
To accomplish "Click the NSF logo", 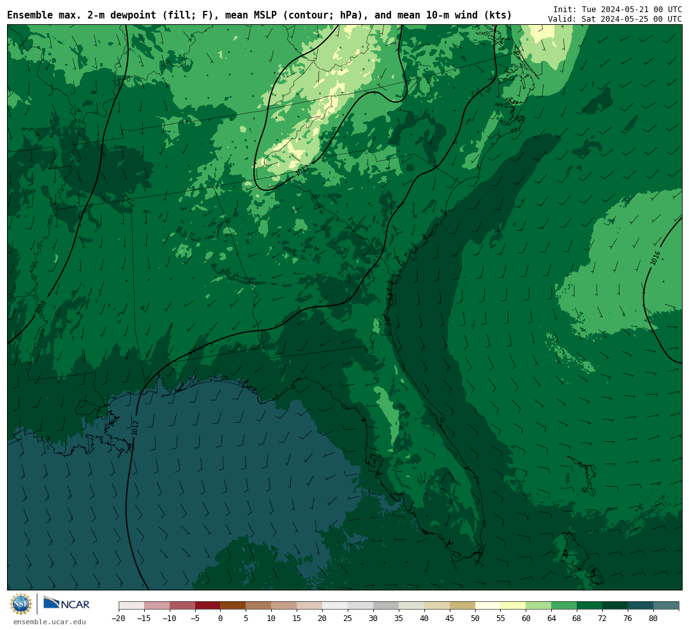I will [20, 604].
